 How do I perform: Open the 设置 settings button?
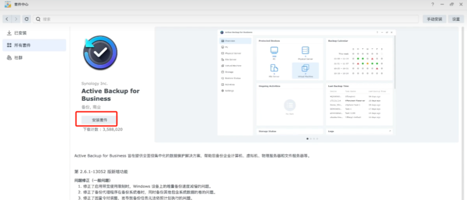tap(456, 19)
